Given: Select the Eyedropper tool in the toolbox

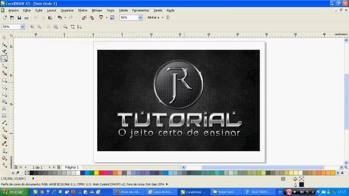Looking at the screenshot, I should (4, 144).
